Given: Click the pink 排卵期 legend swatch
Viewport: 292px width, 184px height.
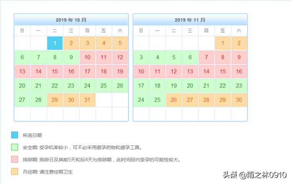Looking at the screenshot, I should [15, 159].
